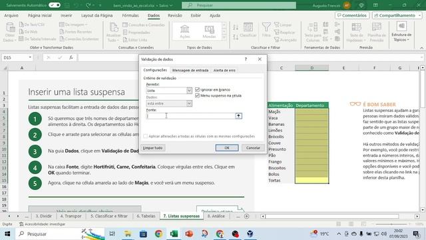
Task: Expand the data types gallery more arrow
Action: point(224,37)
